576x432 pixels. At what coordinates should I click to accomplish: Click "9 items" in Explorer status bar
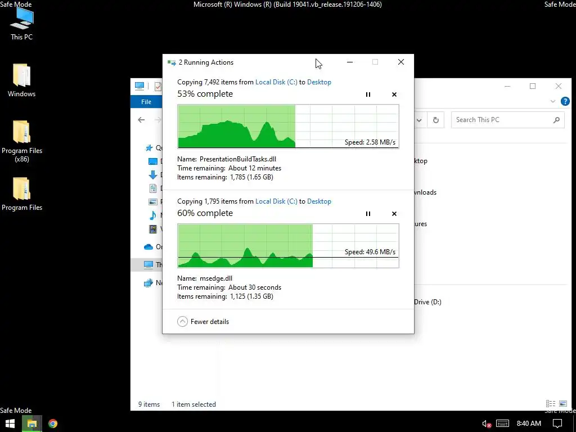pos(149,404)
